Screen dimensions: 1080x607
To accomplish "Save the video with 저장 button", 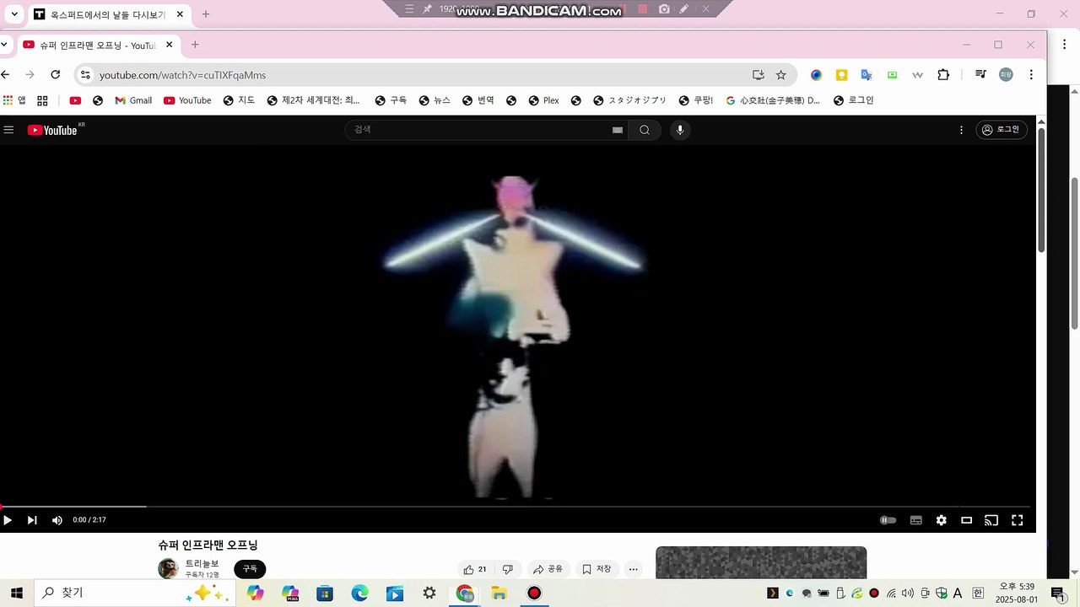I will click(x=597, y=569).
